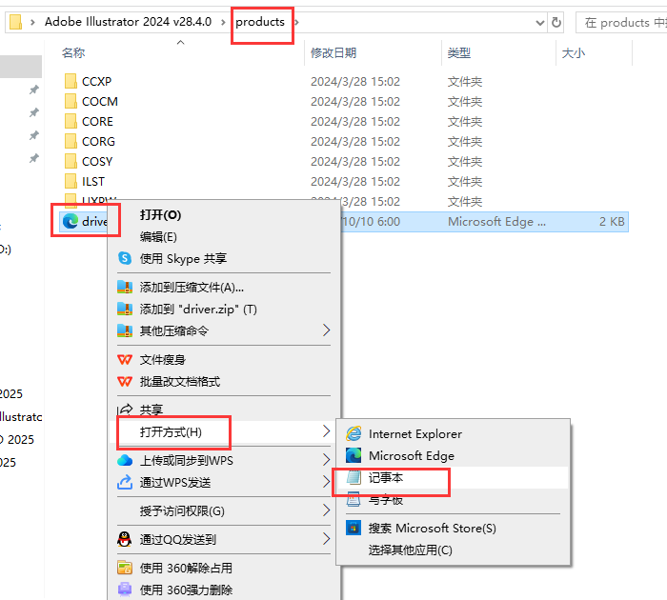Viewport: 667px width, 600px height.
Task: Click the ILST folder icon
Action: tap(71, 181)
